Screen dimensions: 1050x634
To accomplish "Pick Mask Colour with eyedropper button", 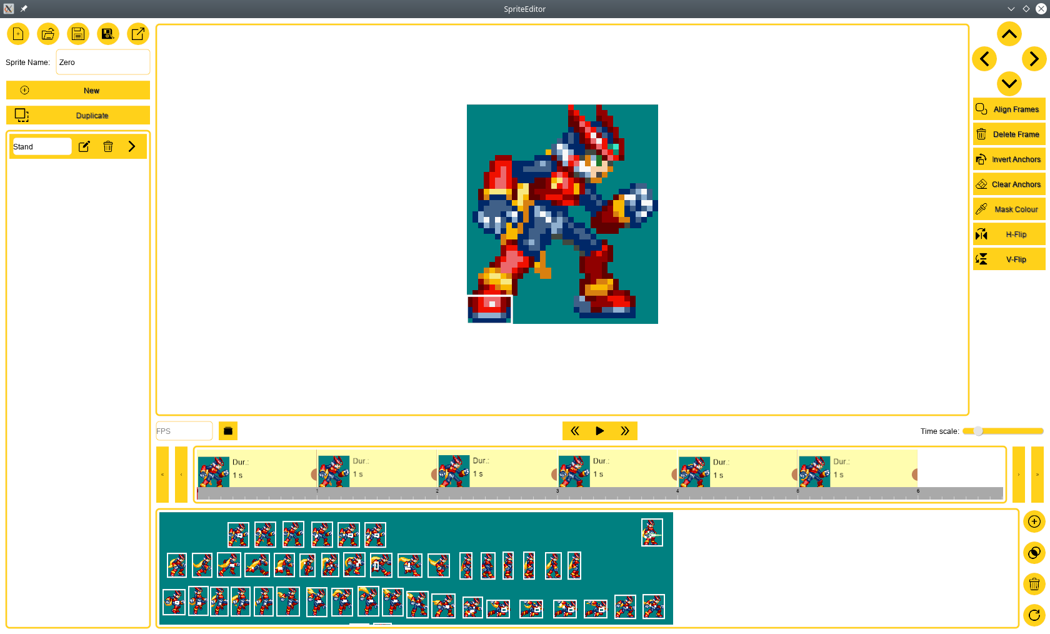I will point(1009,209).
